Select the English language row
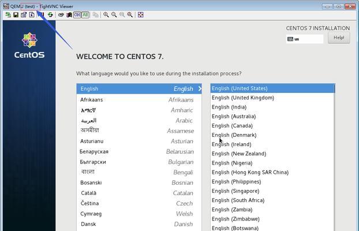359x231 pixels. [139, 89]
